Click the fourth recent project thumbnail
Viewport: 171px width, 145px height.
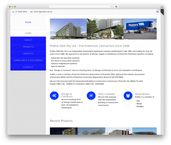point(145,131)
